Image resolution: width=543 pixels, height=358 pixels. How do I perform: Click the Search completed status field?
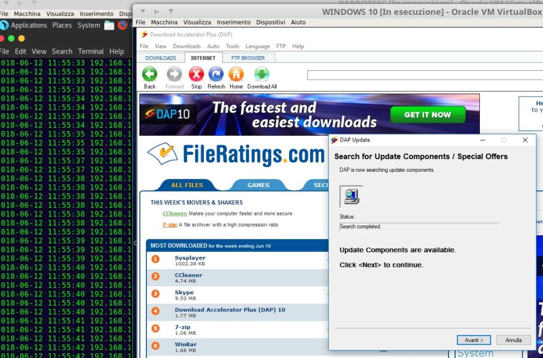tap(420, 227)
